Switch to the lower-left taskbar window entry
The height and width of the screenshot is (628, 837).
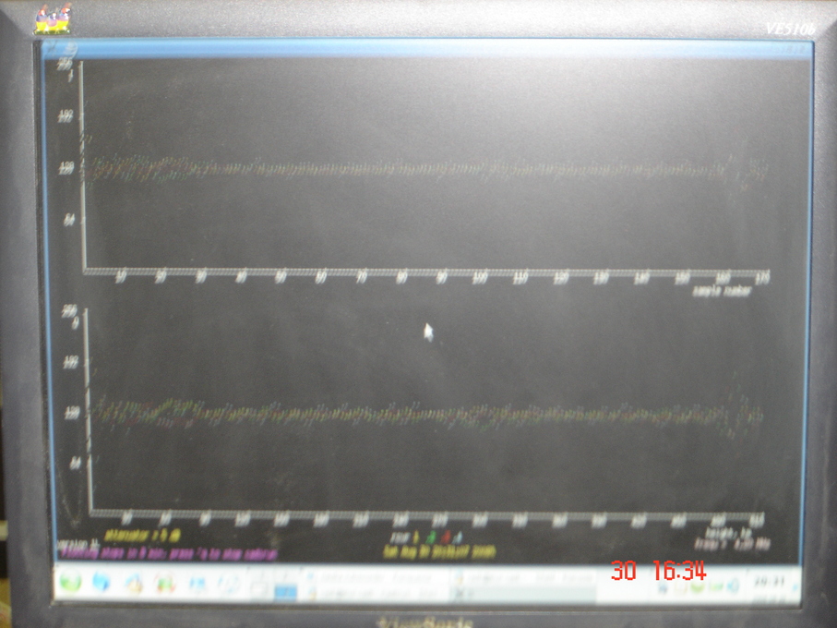[377, 593]
